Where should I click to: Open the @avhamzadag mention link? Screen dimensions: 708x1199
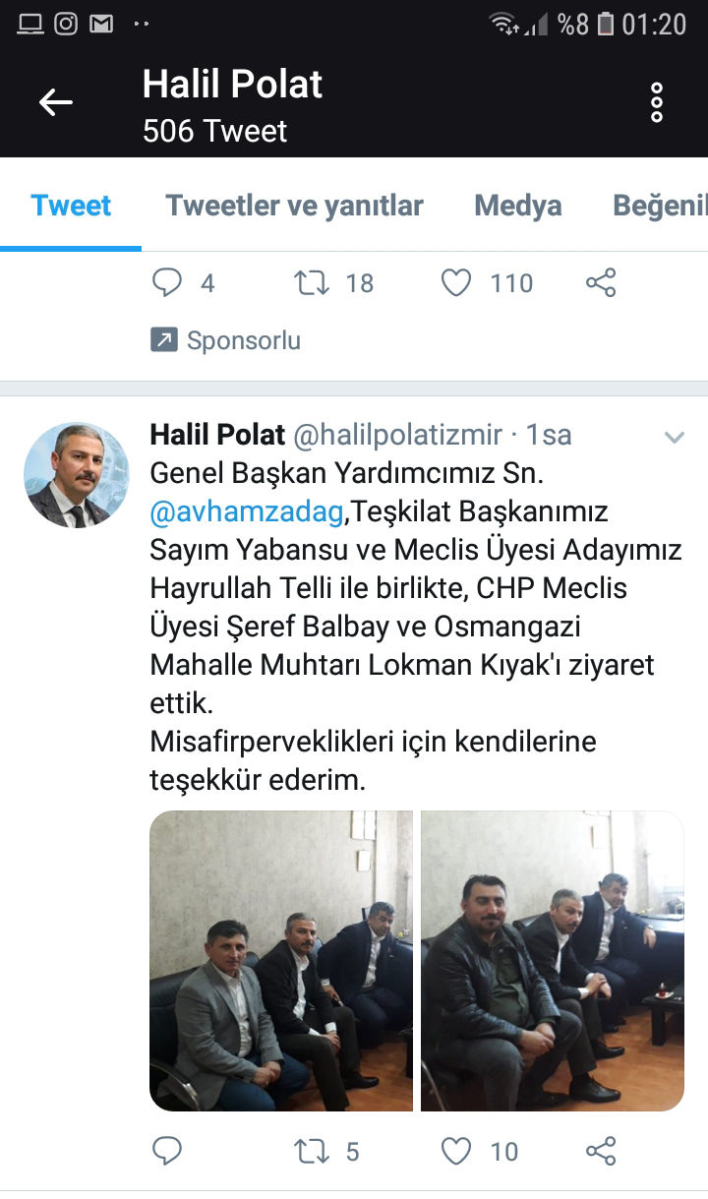pyautogui.click(x=248, y=511)
